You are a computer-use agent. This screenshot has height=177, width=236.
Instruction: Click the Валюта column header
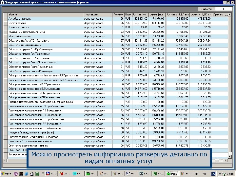[128, 15]
